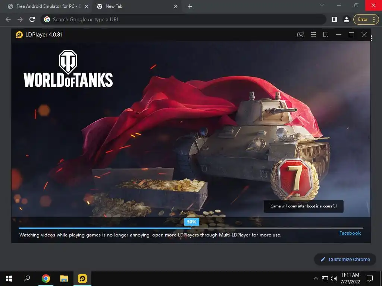Open File Explorer from taskbar

coord(64,279)
